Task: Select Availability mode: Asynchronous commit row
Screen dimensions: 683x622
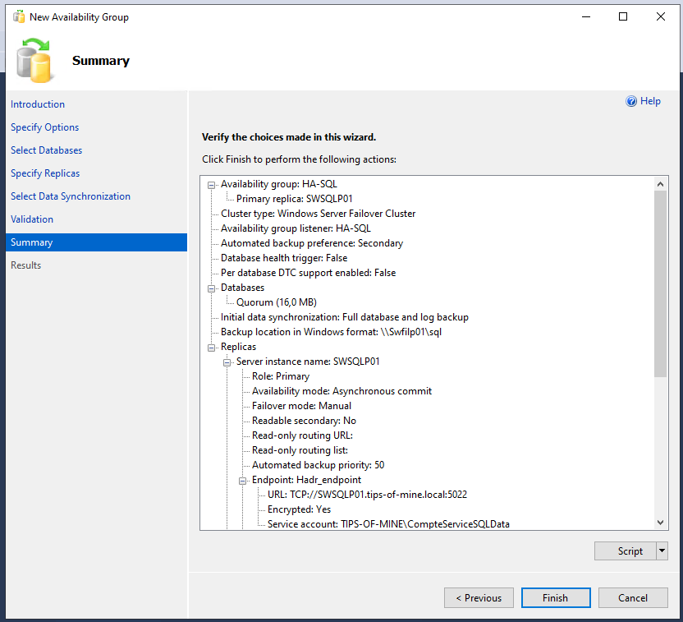Action: (342, 391)
